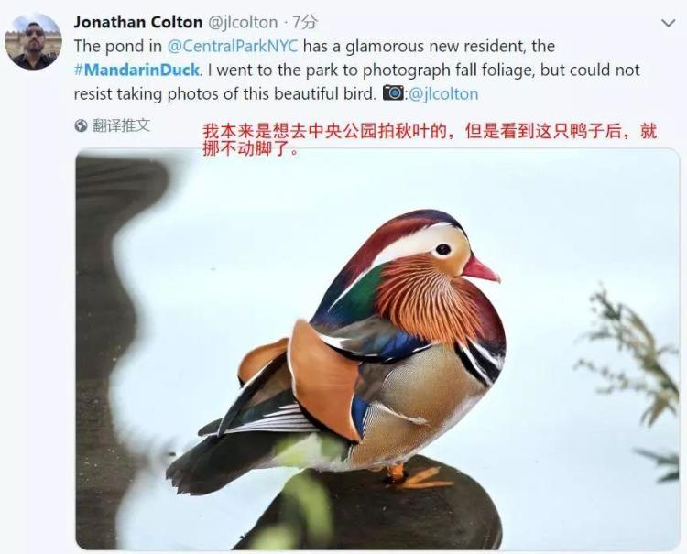The height and width of the screenshot is (554, 687).
Task: Open @jlcolton photo credit mention
Action: (x=443, y=93)
